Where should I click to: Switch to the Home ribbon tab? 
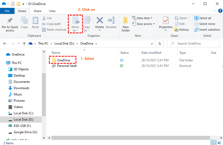22,11
